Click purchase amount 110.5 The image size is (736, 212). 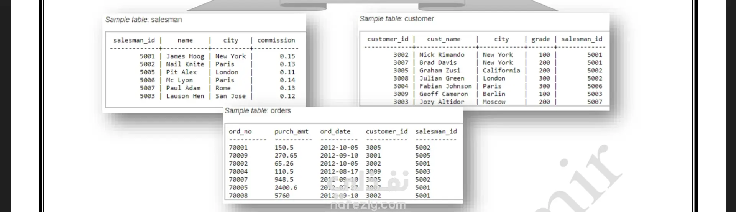click(284, 172)
